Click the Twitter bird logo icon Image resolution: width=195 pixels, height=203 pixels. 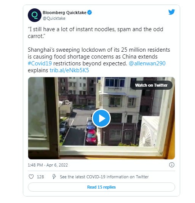click(171, 12)
